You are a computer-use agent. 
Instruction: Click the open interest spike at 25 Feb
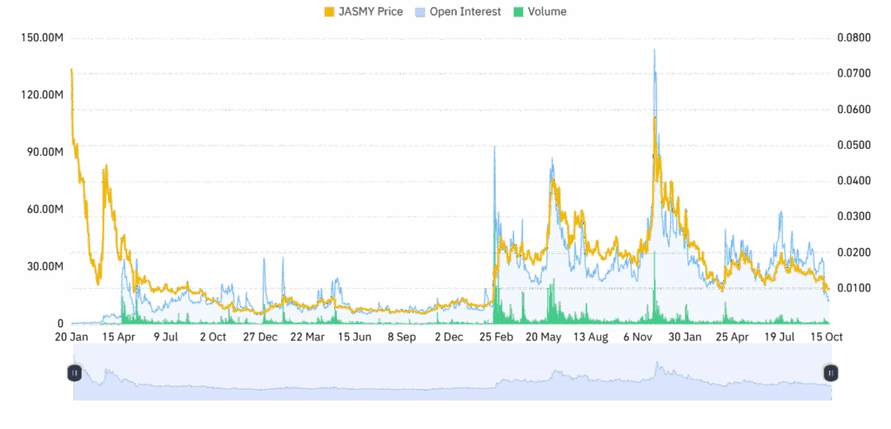pos(495,150)
